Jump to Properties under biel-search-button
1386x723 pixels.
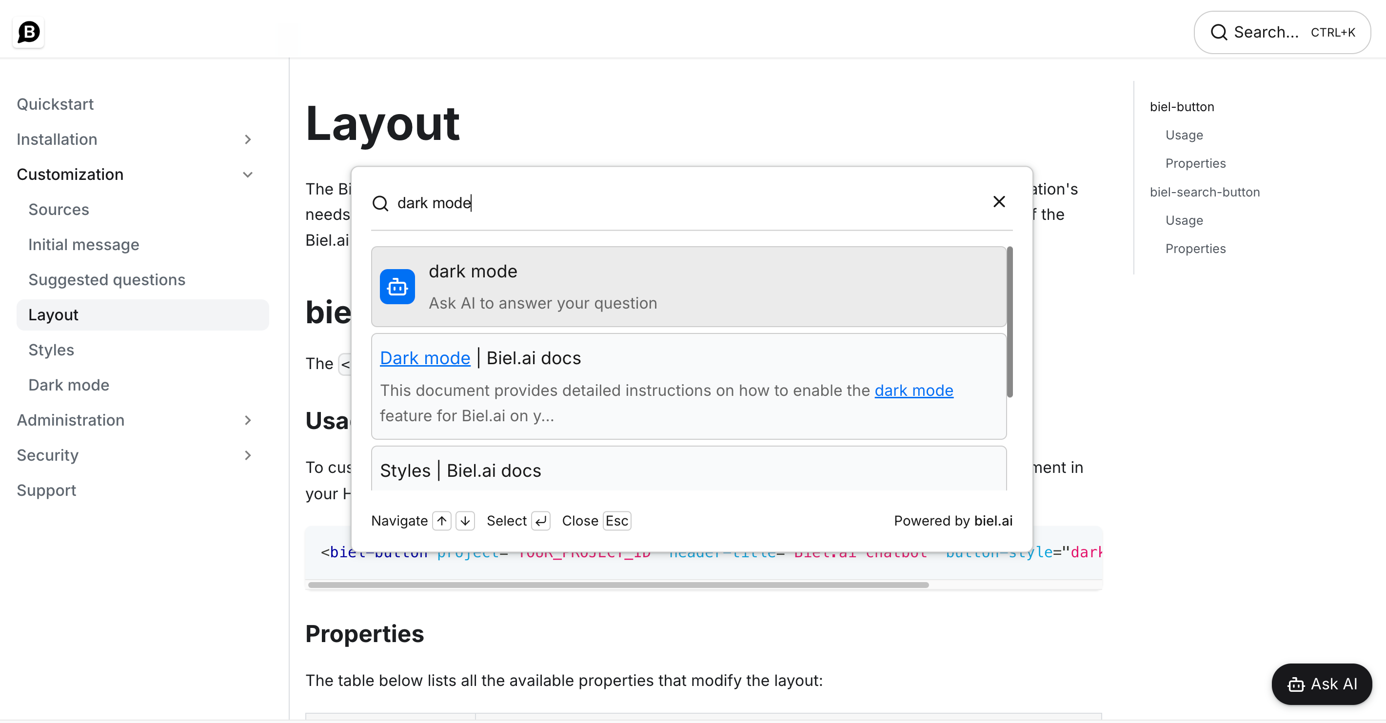point(1195,249)
